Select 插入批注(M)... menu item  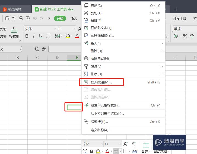(x=123, y=82)
